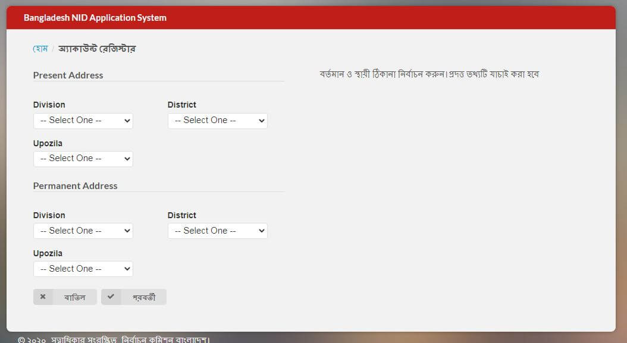
Task: Click the হোম breadcrumb link
Action: tap(40, 49)
